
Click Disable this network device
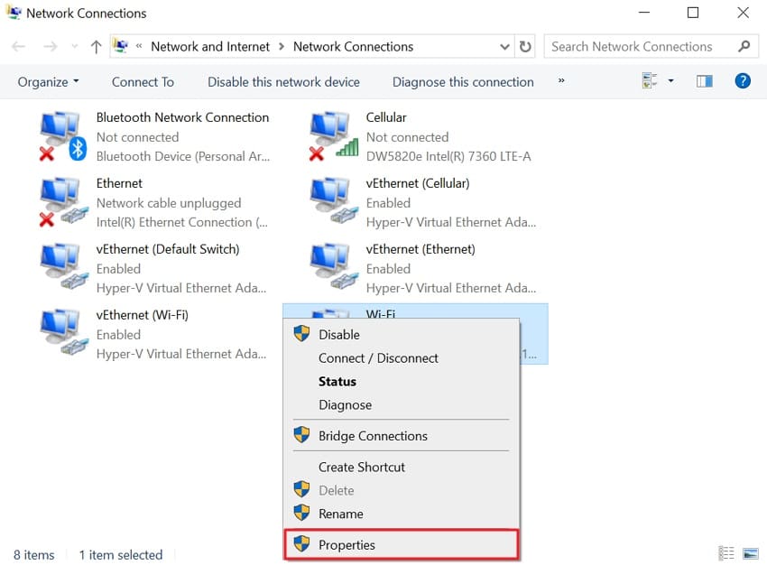click(283, 82)
